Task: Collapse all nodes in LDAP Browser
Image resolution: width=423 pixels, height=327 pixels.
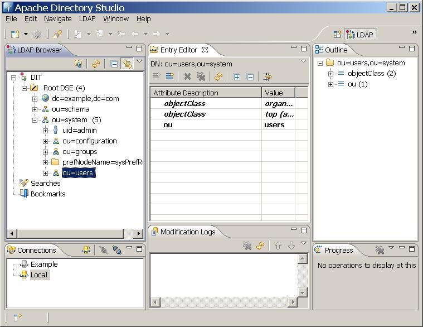Action: (114, 64)
